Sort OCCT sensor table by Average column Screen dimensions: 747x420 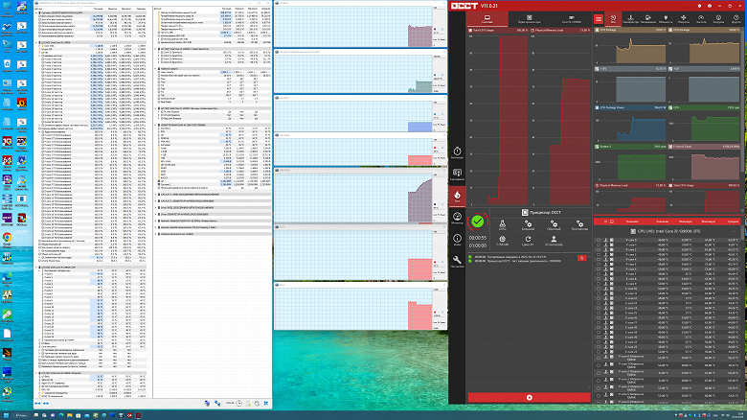coord(733,222)
